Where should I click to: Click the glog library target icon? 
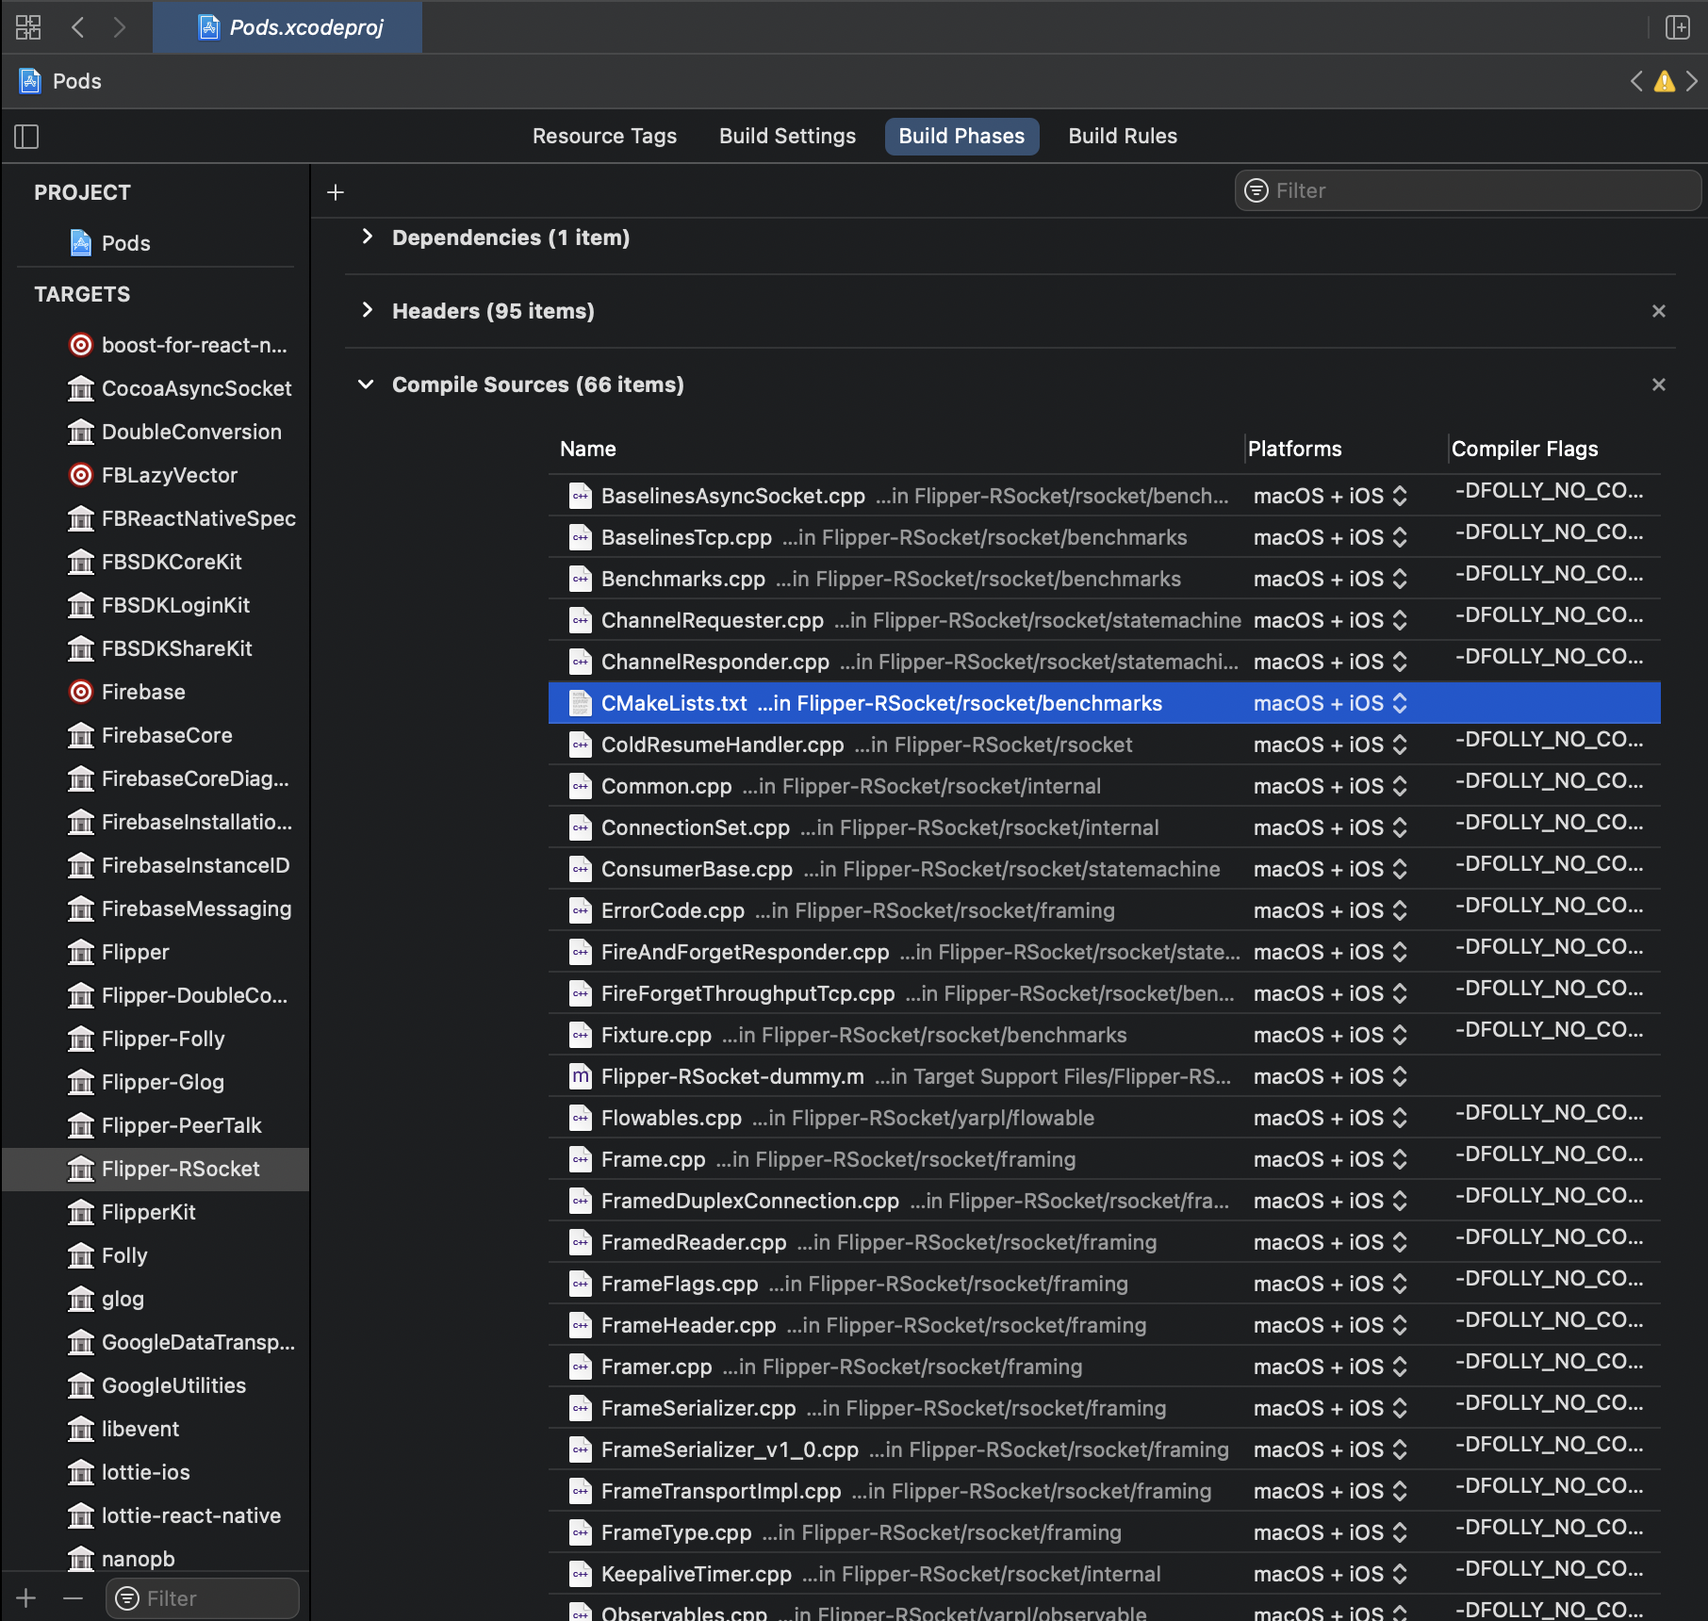[81, 1299]
